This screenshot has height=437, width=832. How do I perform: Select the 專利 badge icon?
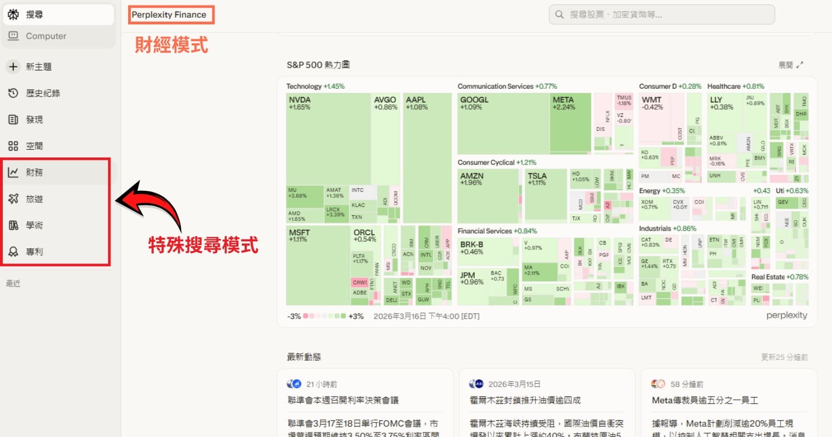coord(13,252)
